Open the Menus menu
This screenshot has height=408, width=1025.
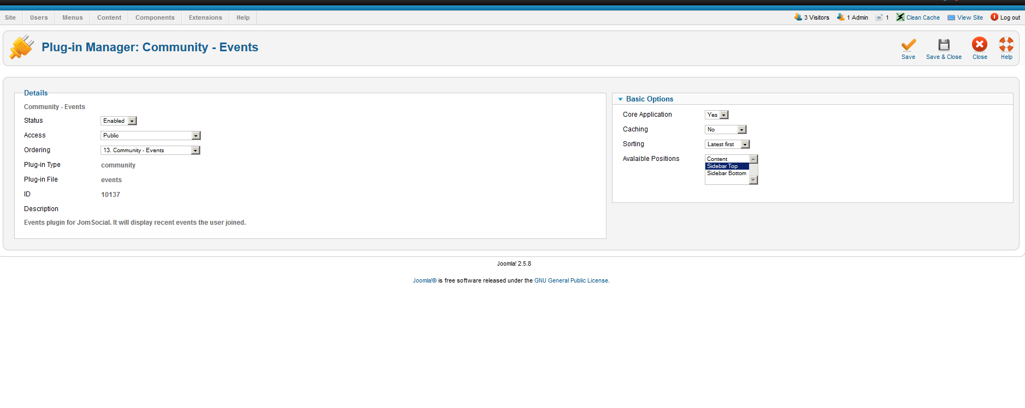click(x=73, y=17)
